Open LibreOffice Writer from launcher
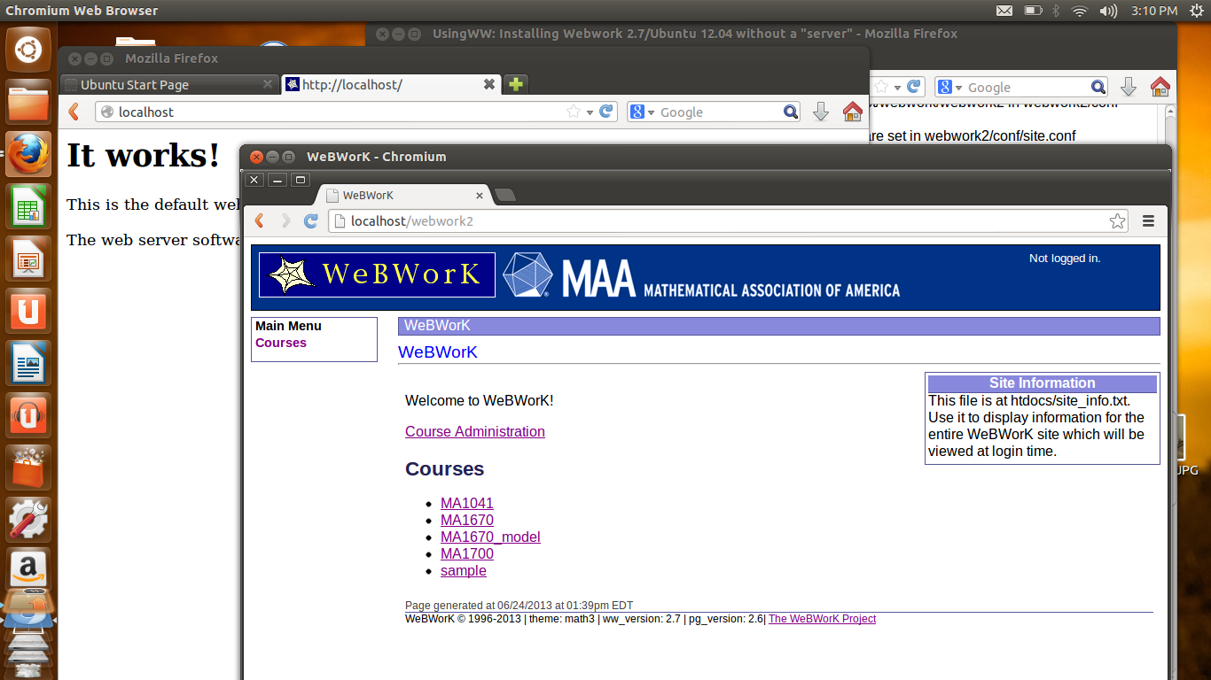 pos(28,363)
